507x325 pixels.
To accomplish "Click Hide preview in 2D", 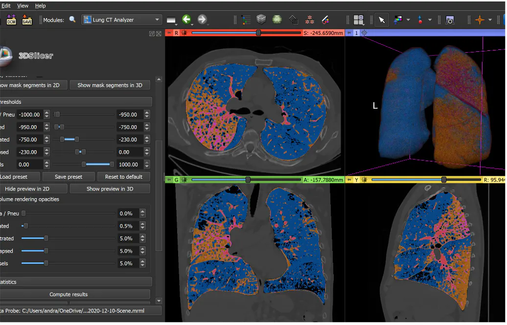I will [x=34, y=189].
